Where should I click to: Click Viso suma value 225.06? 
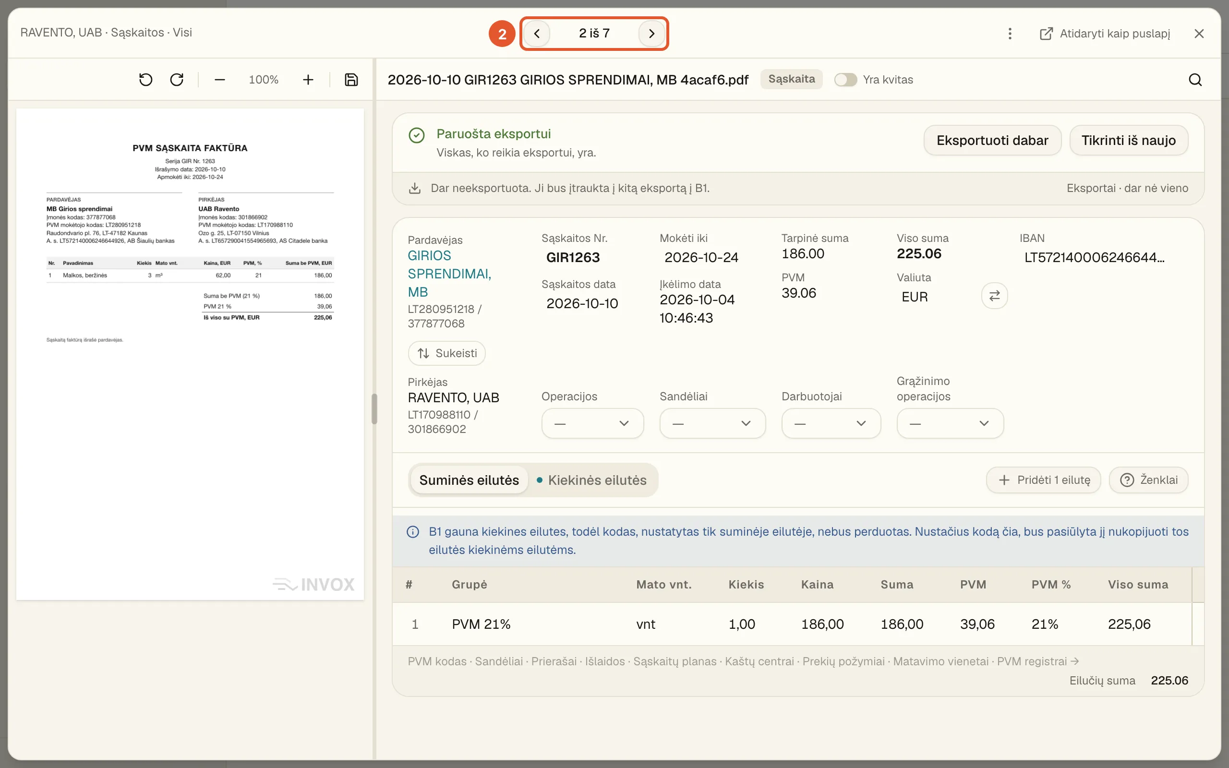point(919,253)
